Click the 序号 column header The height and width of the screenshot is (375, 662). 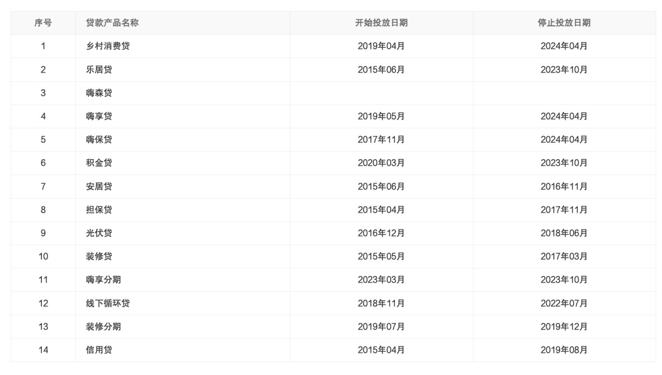click(x=43, y=23)
